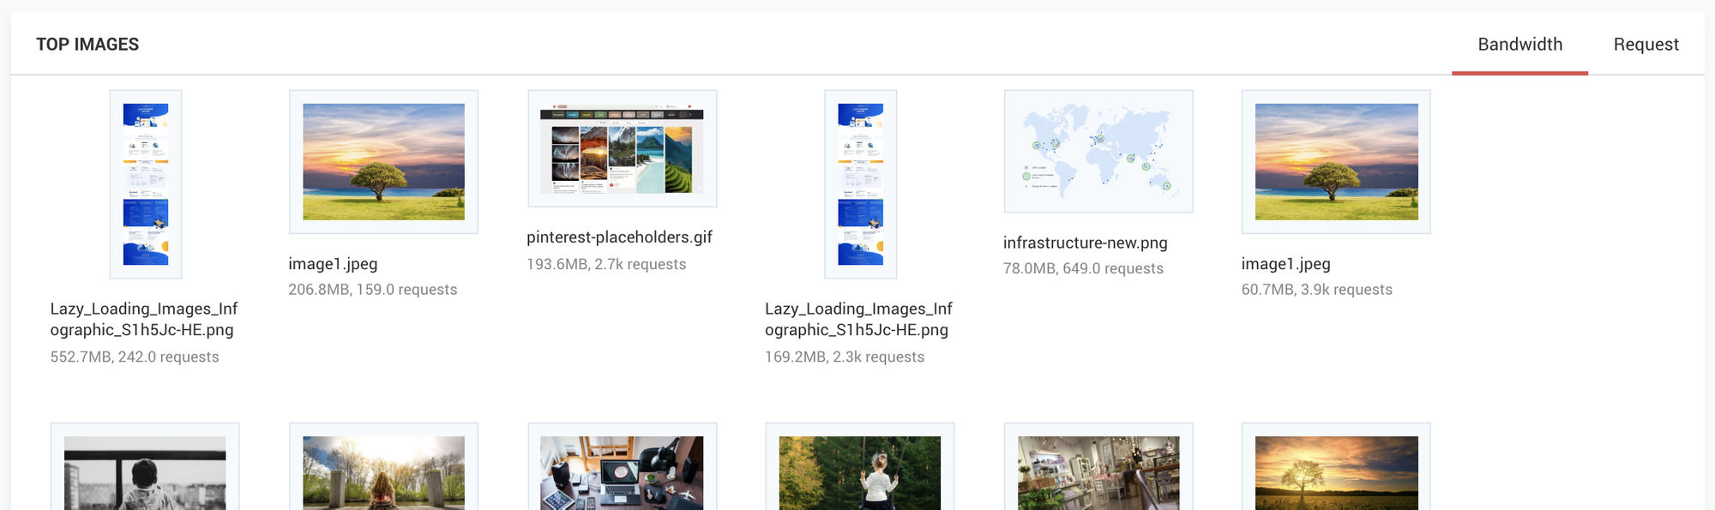This screenshot has width=1715, height=510.
Task: Open the 552.7MB Lazy_Loading infographic thumbnail
Action: tap(146, 184)
